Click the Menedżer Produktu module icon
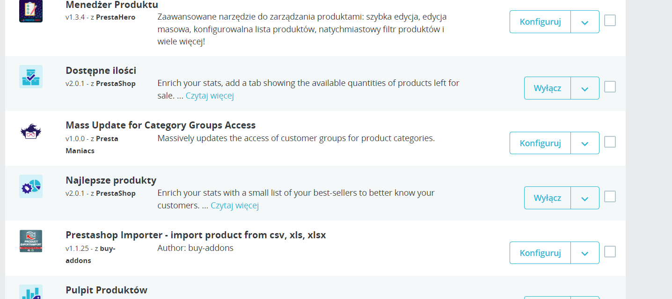The image size is (672, 299). (x=31, y=11)
